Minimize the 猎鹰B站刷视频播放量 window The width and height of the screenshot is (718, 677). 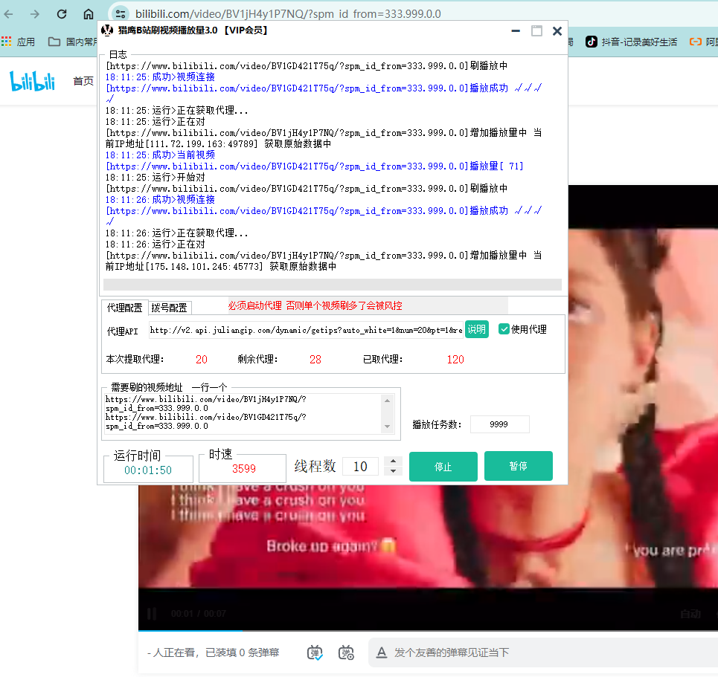[516, 30]
